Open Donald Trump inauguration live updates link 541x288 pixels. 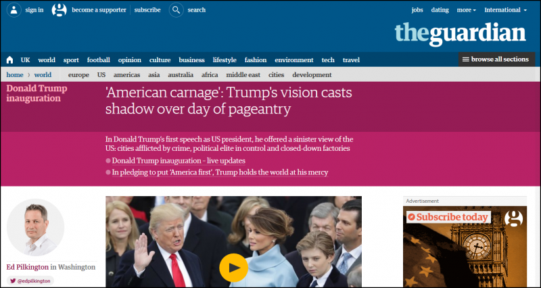click(179, 161)
